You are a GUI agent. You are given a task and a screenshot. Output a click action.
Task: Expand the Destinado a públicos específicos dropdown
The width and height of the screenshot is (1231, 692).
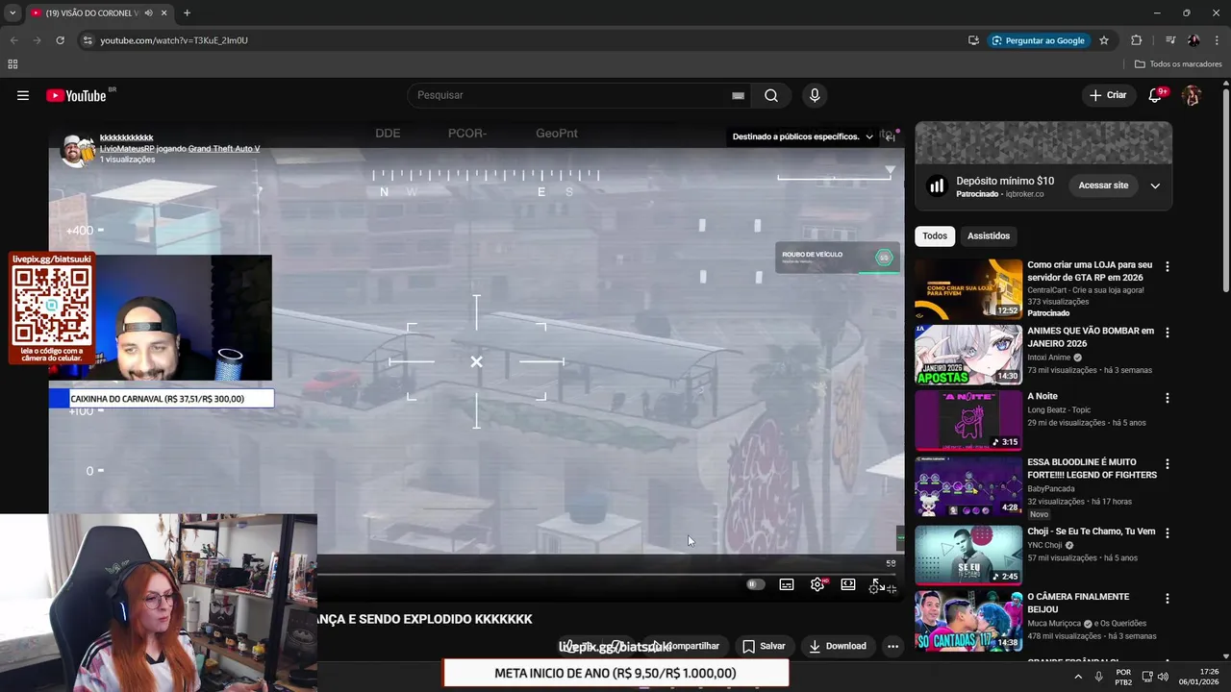coord(803,136)
